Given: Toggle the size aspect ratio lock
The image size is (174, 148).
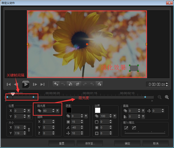Looking at the screenshot, I should click(29, 130).
